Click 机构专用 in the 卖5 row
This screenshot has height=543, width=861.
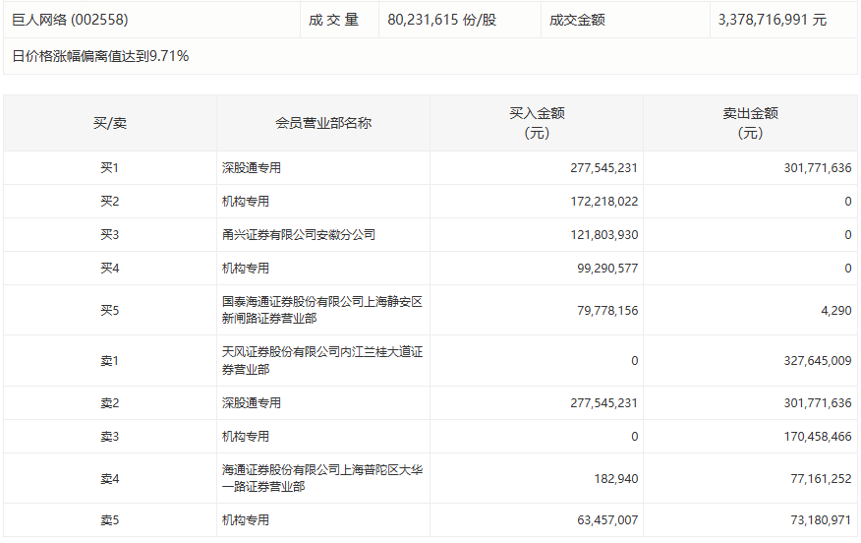[246, 520]
